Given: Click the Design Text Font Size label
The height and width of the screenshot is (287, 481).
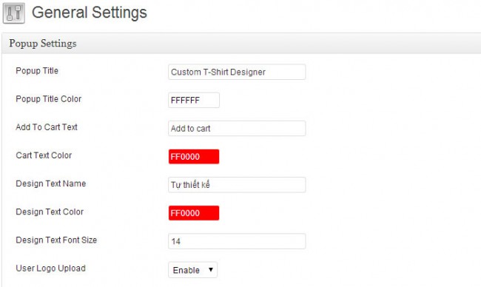Looking at the screenshot, I should click(56, 240).
